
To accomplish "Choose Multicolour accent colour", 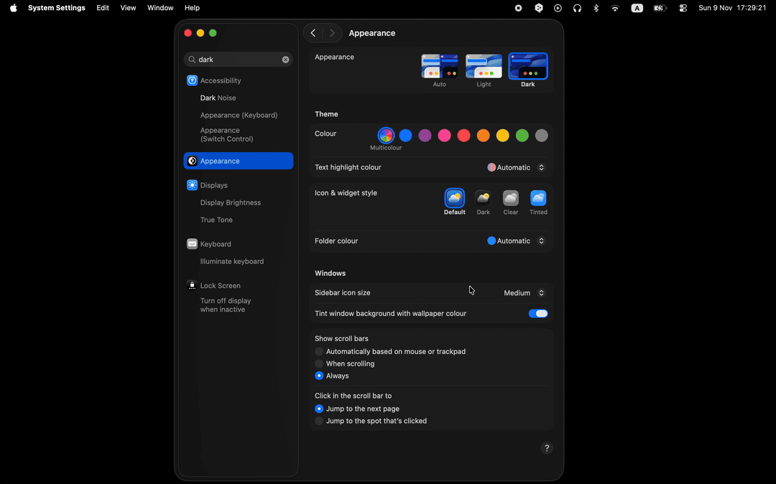I will coord(386,136).
